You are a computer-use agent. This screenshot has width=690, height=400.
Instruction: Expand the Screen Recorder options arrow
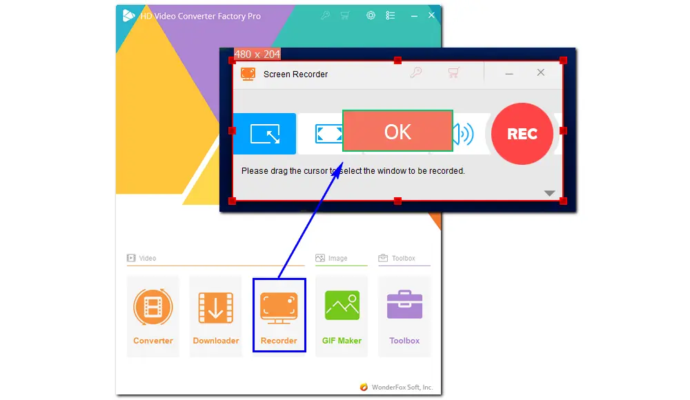(549, 193)
